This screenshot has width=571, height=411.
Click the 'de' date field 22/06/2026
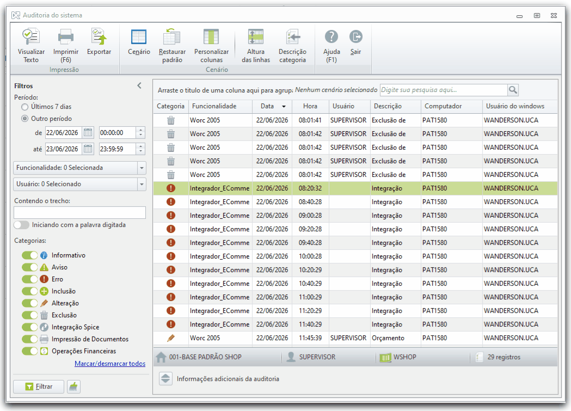point(64,132)
